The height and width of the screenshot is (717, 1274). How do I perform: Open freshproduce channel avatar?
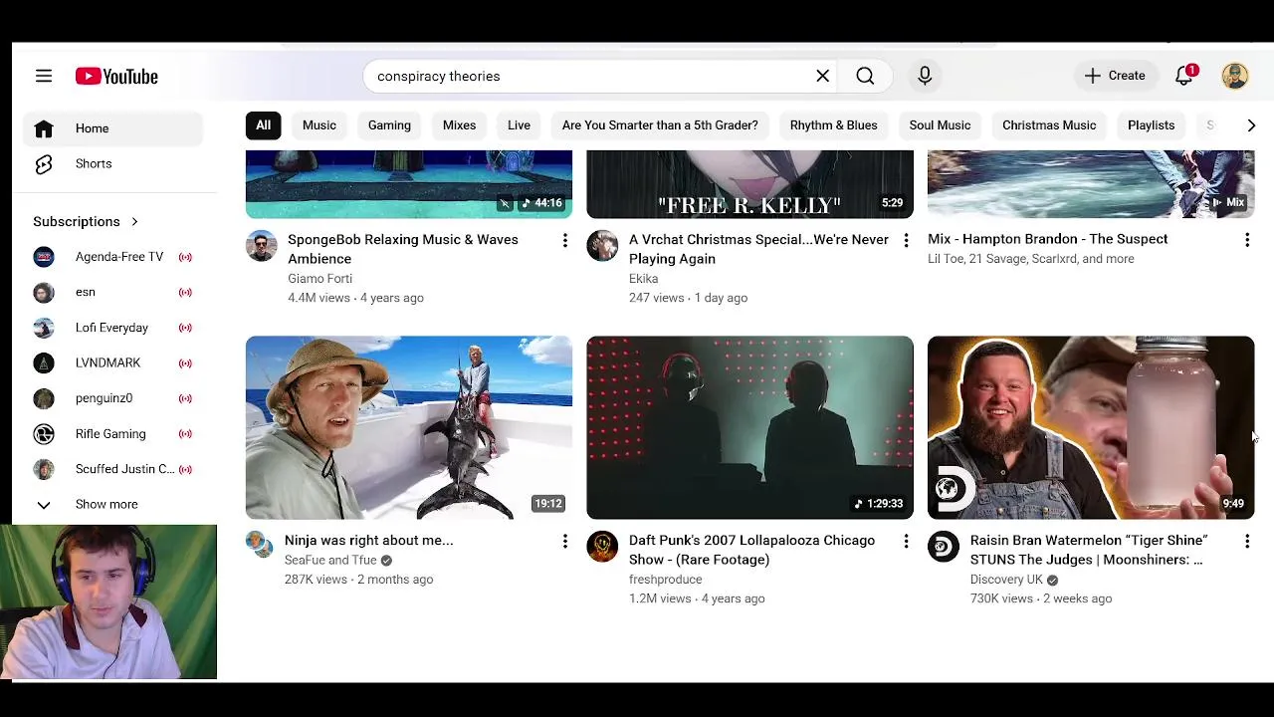click(602, 547)
